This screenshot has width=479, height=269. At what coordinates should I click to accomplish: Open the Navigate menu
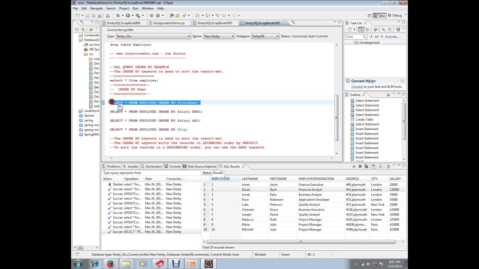(96, 8)
